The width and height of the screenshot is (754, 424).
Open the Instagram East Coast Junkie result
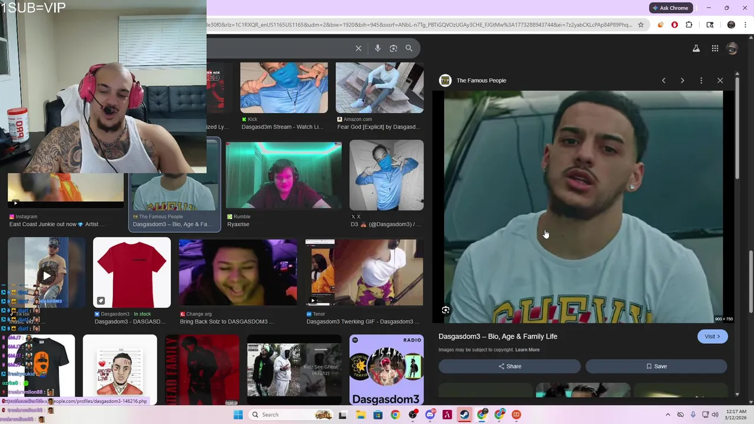(x=66, y=191)
